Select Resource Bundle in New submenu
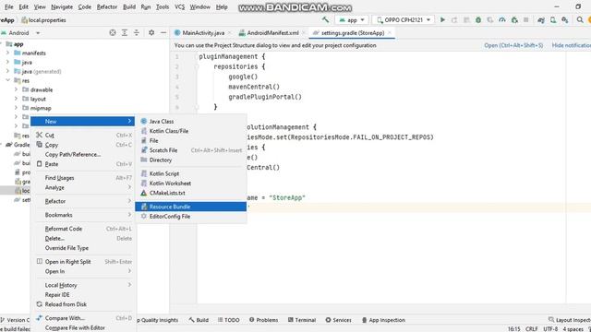591x332 pixels. [x=191, y=207]
